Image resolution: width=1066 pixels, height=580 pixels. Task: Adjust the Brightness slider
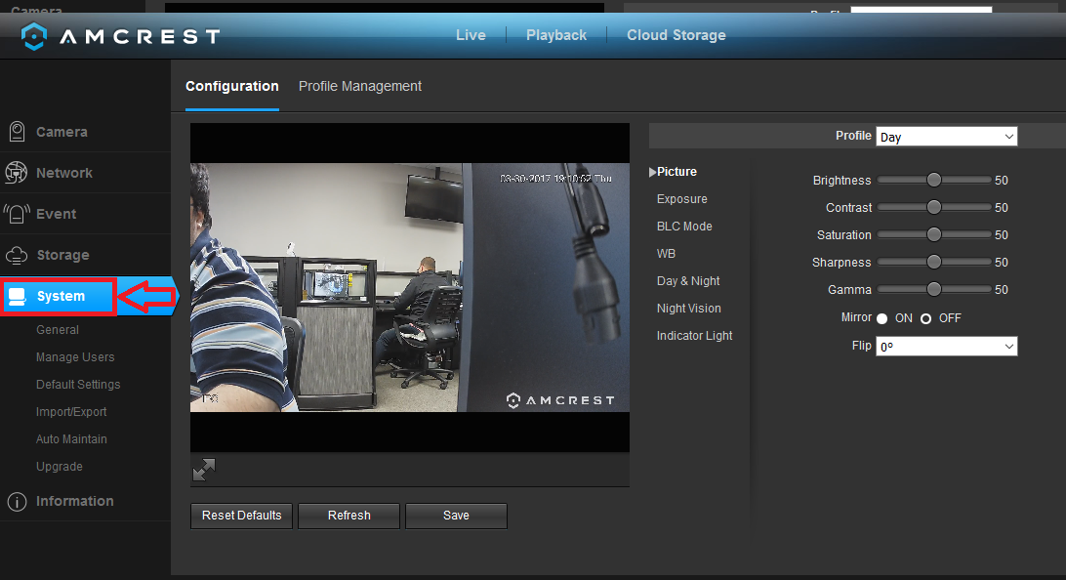point(934,180)
